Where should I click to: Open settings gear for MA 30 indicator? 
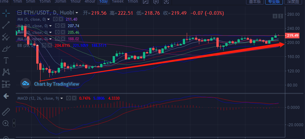click(x=57, y=32)
